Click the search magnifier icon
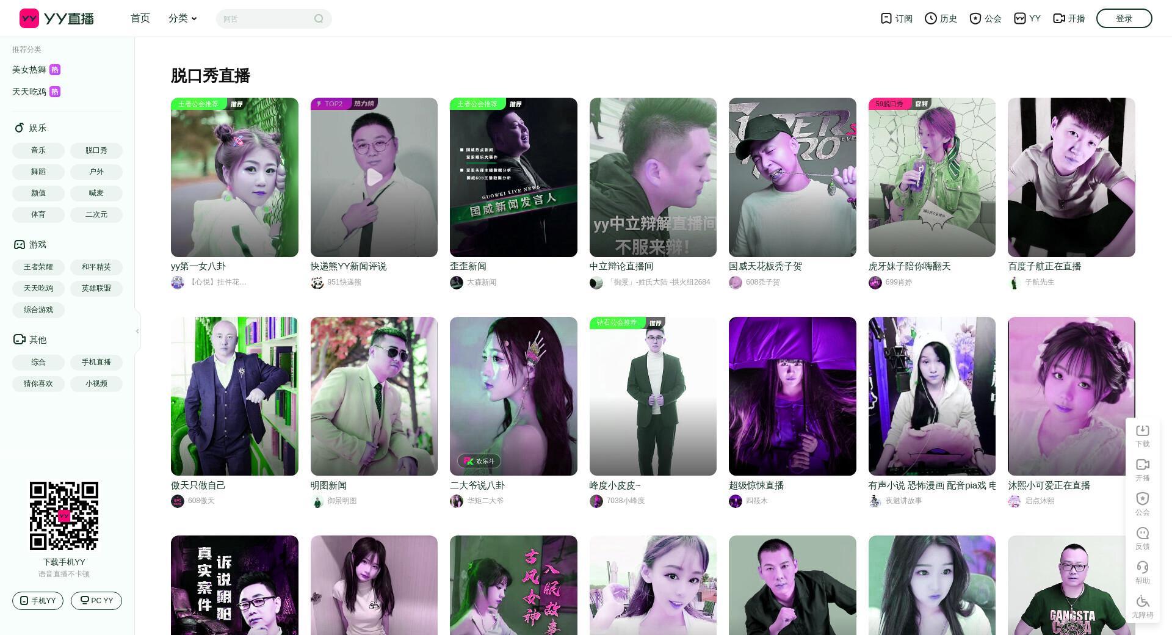 coord(319,18)
